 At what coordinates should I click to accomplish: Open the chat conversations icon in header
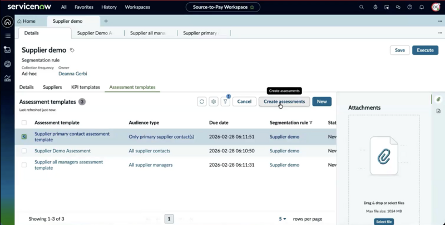398,7
